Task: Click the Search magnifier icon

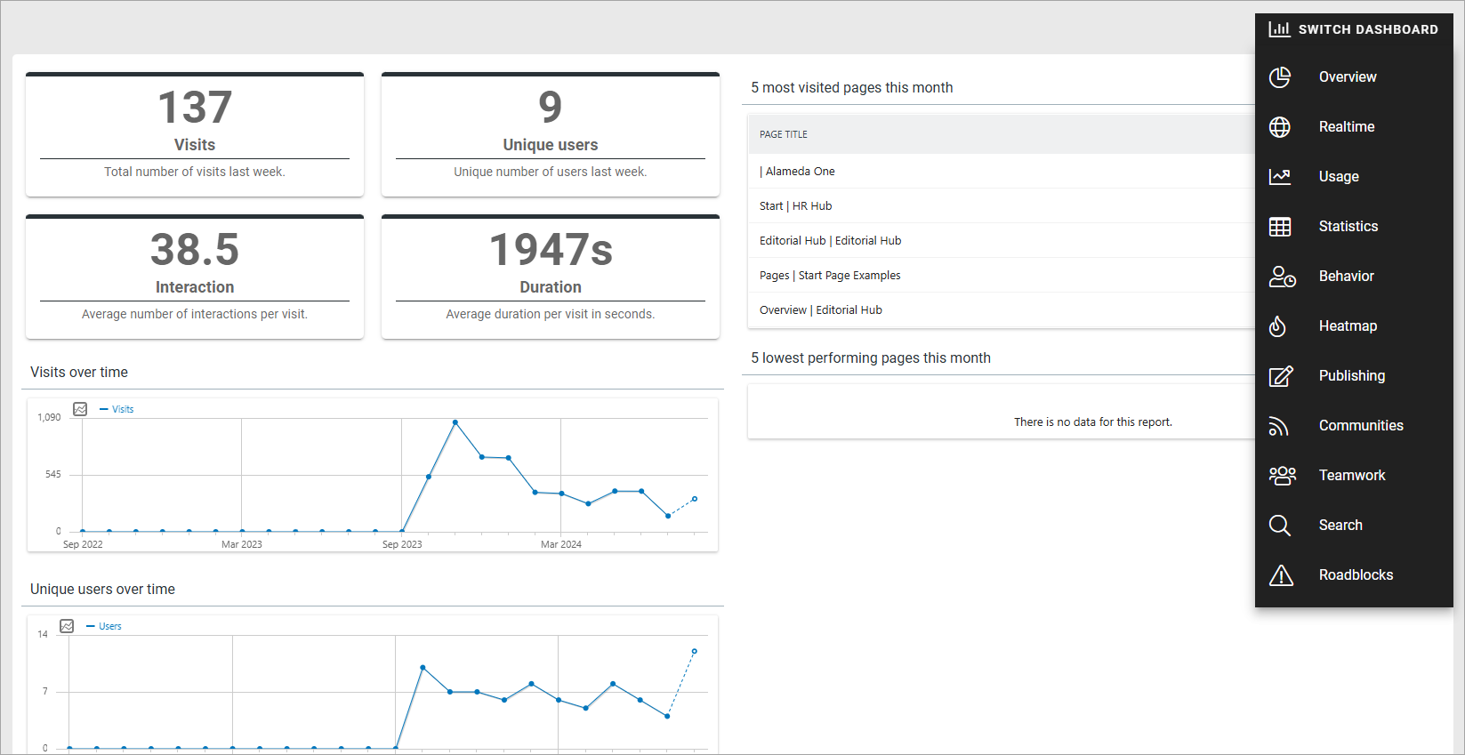Action: (x=1280, y=526)
